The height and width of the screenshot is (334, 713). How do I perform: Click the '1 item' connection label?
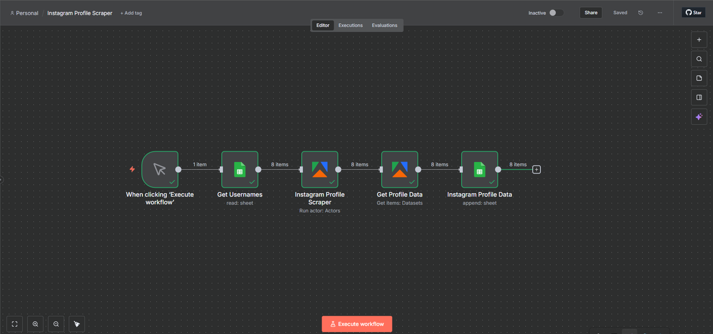[200, 165]
